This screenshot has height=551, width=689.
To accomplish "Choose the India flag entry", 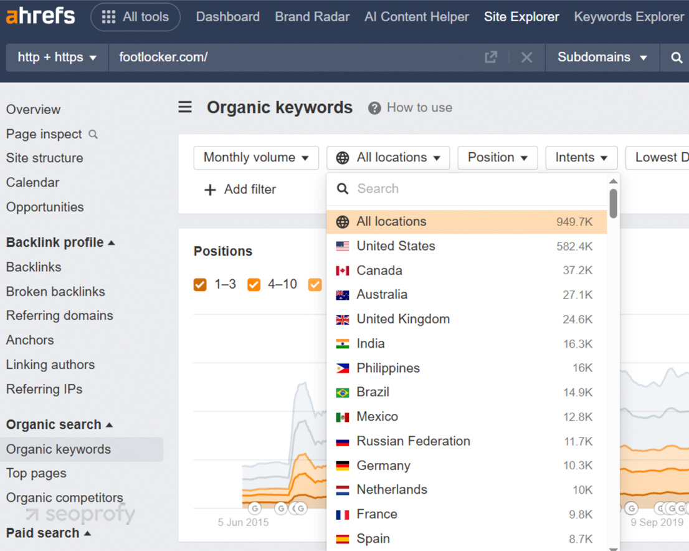I will coord(467,343).
